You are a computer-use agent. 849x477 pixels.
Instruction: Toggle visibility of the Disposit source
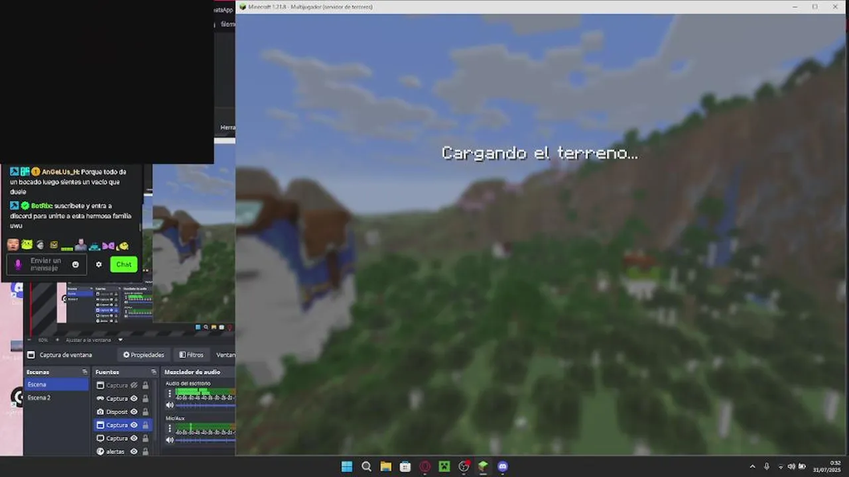(x=134, y=412)
